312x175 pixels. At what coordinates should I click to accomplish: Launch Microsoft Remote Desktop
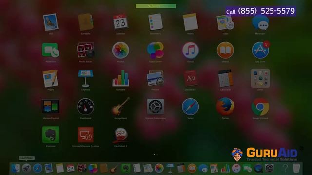click(x=86, y=135)
